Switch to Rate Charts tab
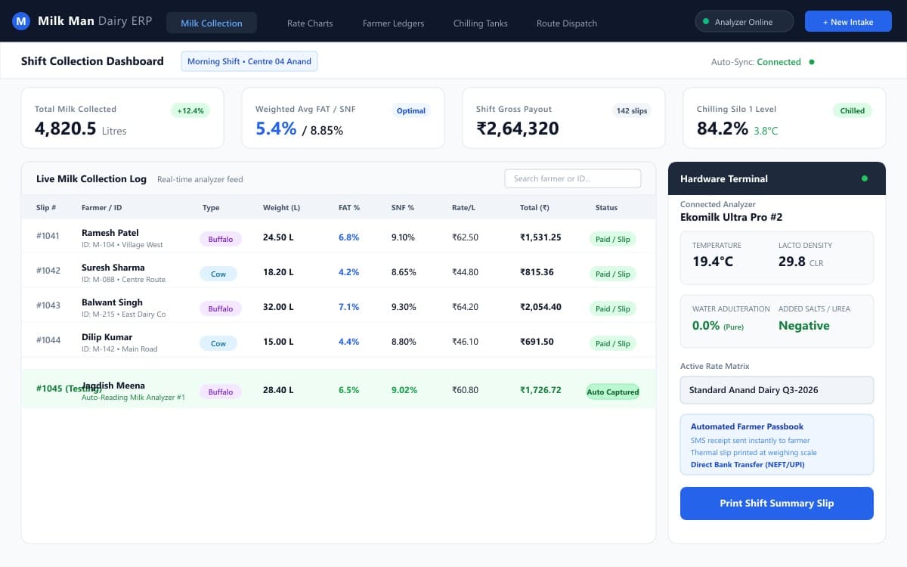The image size is (907, 567). (310, 23)
